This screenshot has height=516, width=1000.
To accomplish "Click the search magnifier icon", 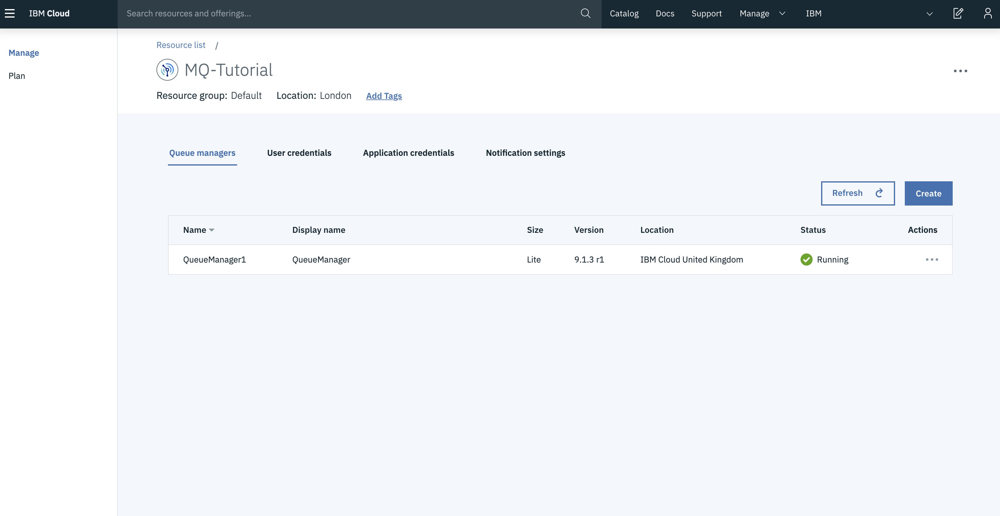I will (x=586, y=13).
